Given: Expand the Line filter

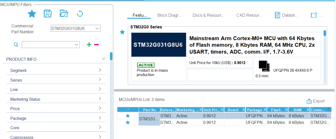Looking at the screenshot, I should pyautogui.click(x=100, y=89).
